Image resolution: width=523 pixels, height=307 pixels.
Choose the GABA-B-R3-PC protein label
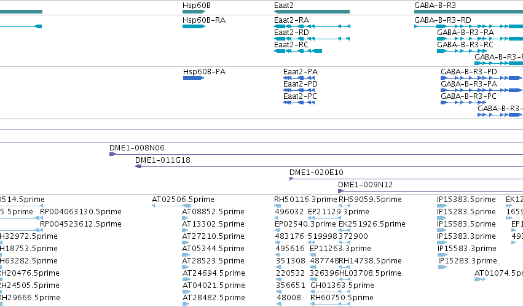click(469, 96)
